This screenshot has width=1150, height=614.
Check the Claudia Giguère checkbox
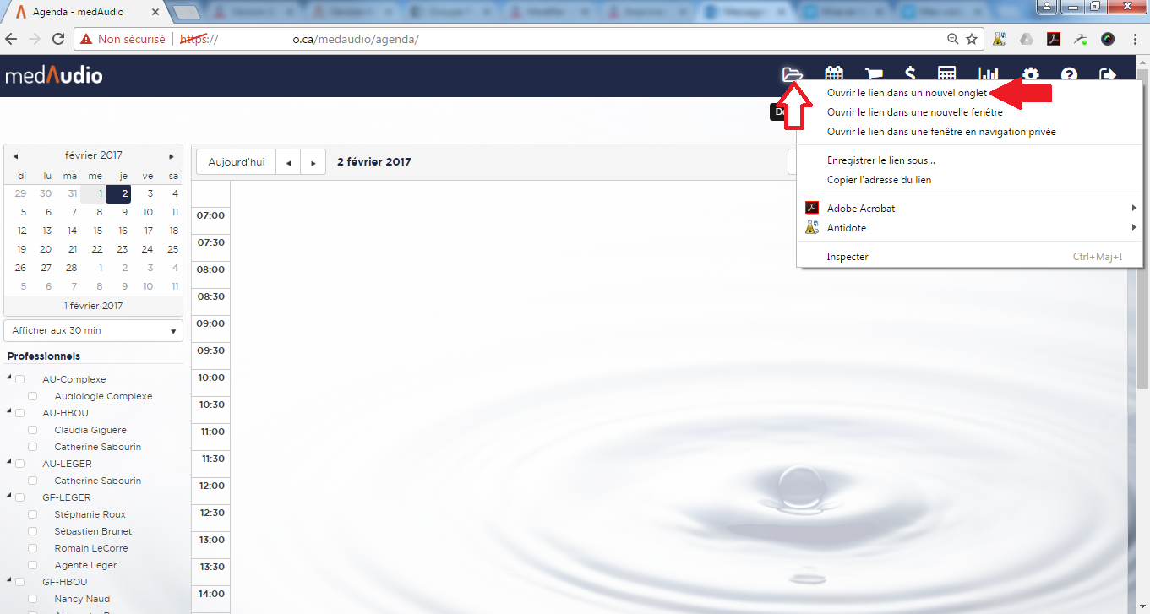(x=33, y=430)
